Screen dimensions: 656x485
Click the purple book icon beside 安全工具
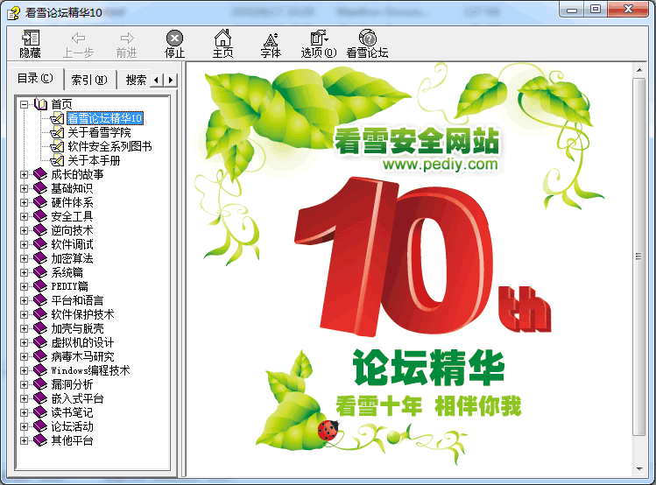pos(40,216)
